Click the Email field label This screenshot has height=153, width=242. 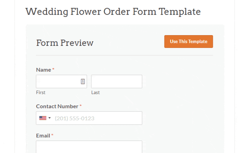[x=43, y=135]
